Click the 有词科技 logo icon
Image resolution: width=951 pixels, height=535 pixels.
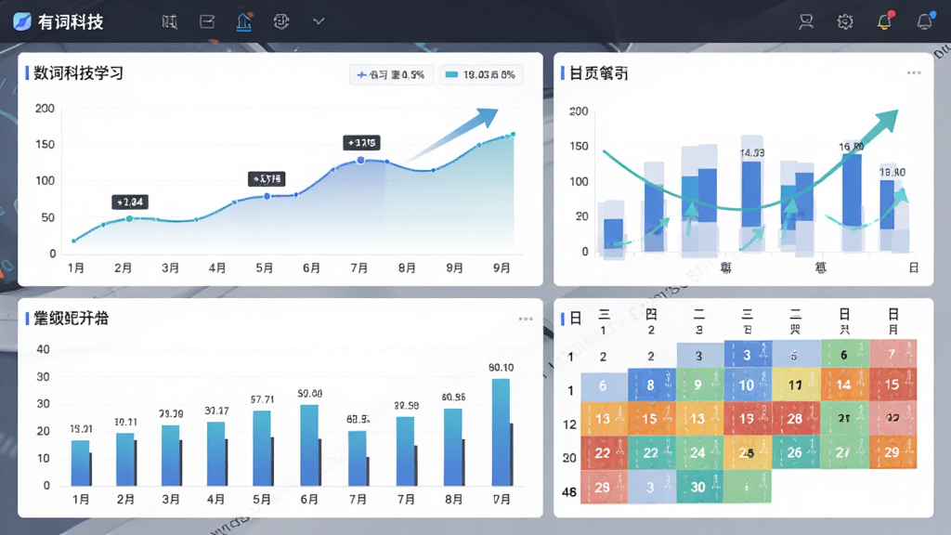click(x=22, y=22)
